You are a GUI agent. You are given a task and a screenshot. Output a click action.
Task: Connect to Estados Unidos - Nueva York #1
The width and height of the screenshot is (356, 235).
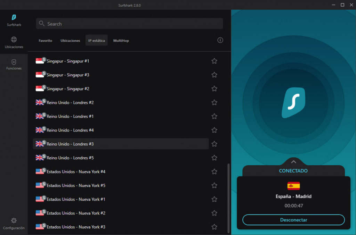(x=121, y=199)
